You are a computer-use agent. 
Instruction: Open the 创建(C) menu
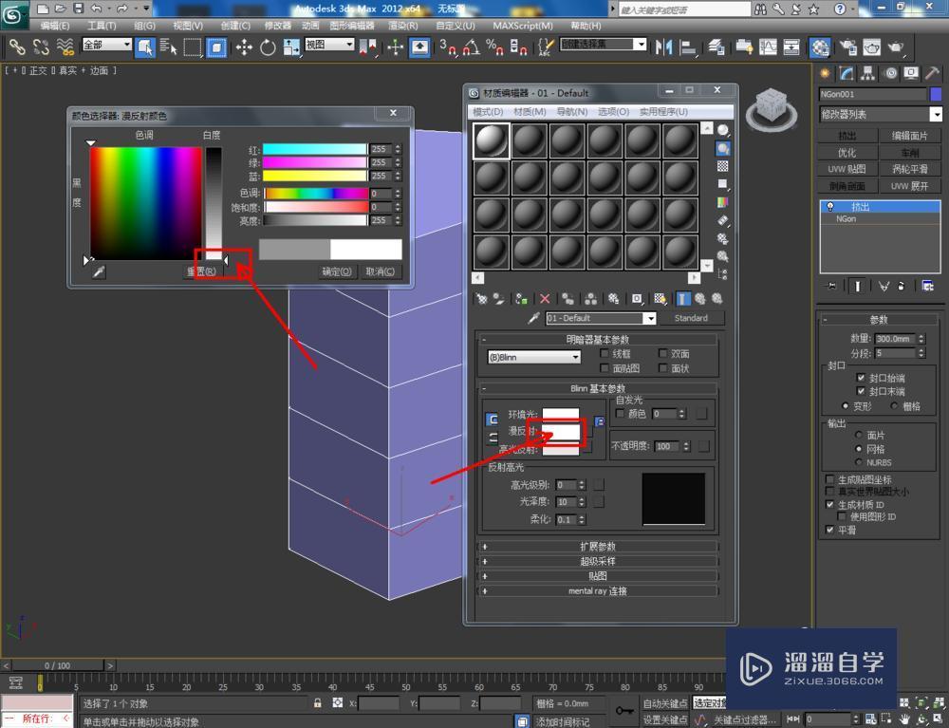(235, 26)
